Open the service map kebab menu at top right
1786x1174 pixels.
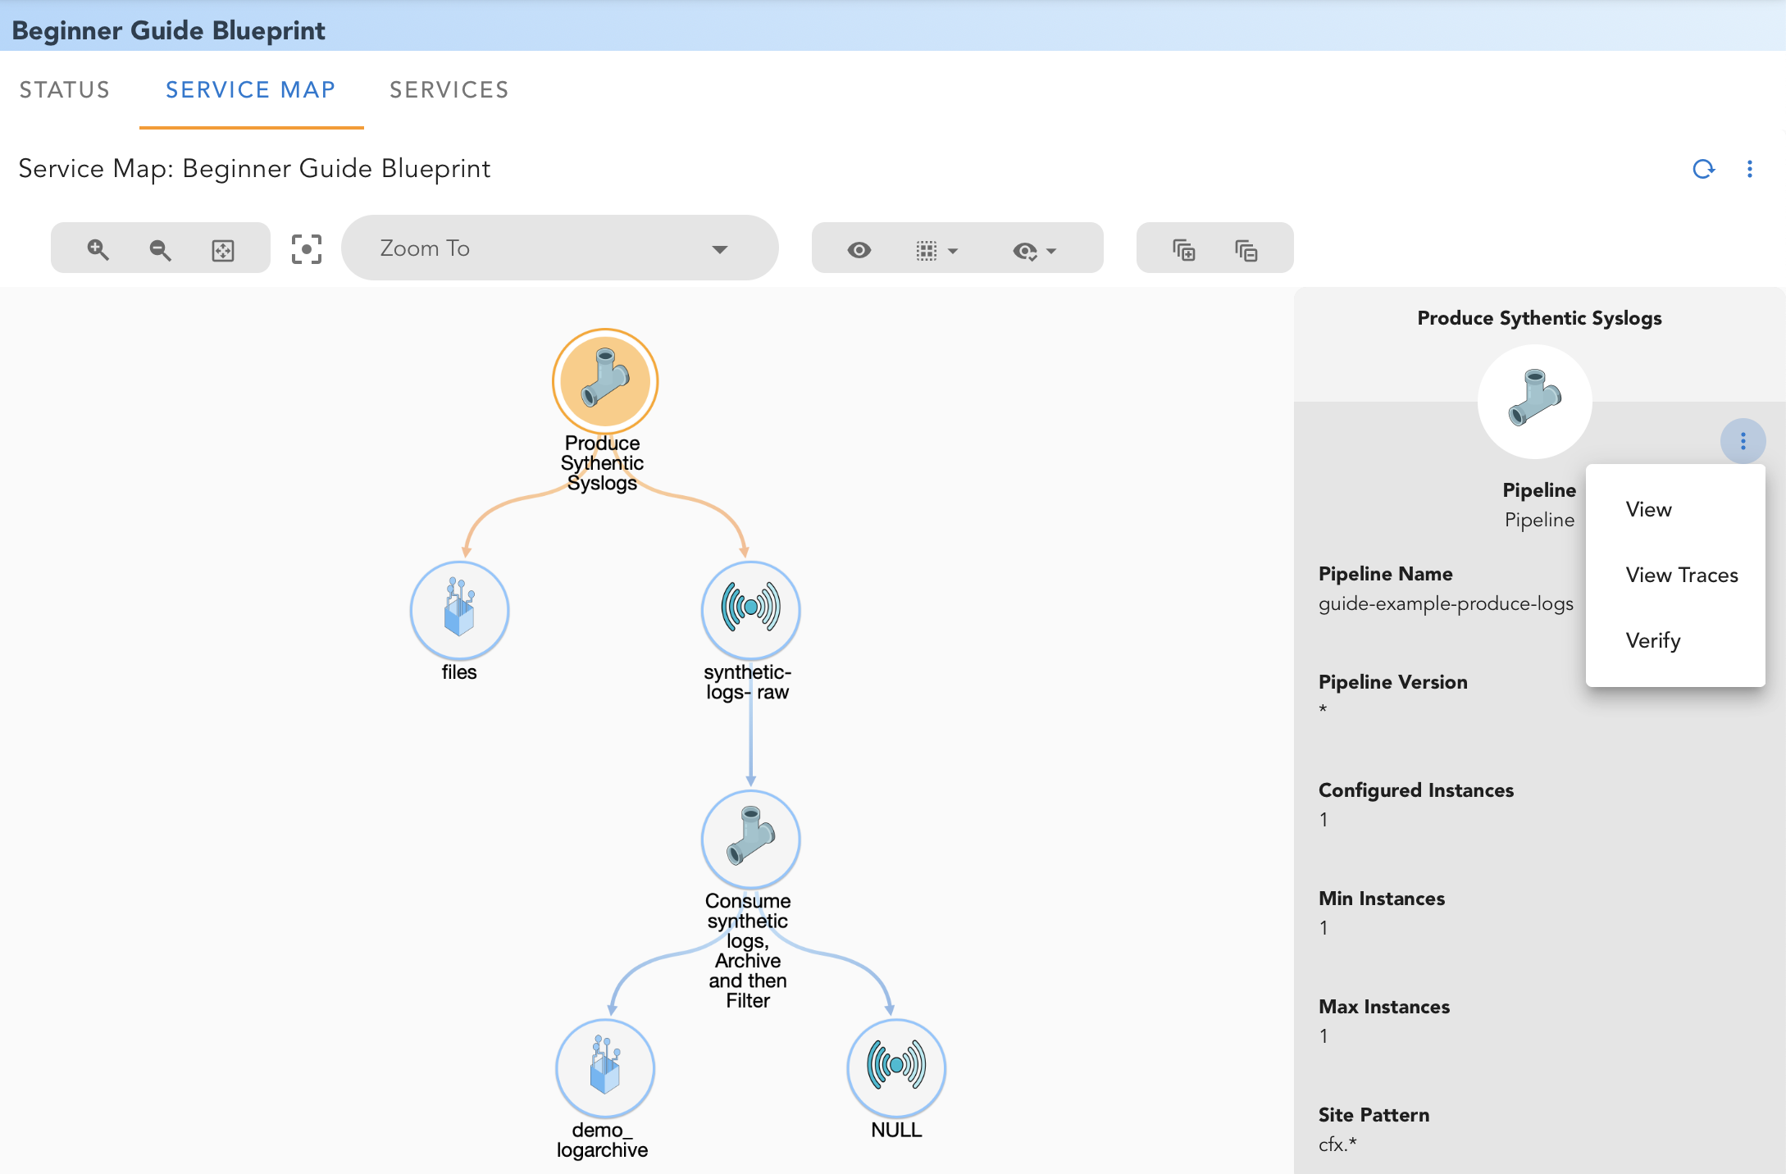1749,169
